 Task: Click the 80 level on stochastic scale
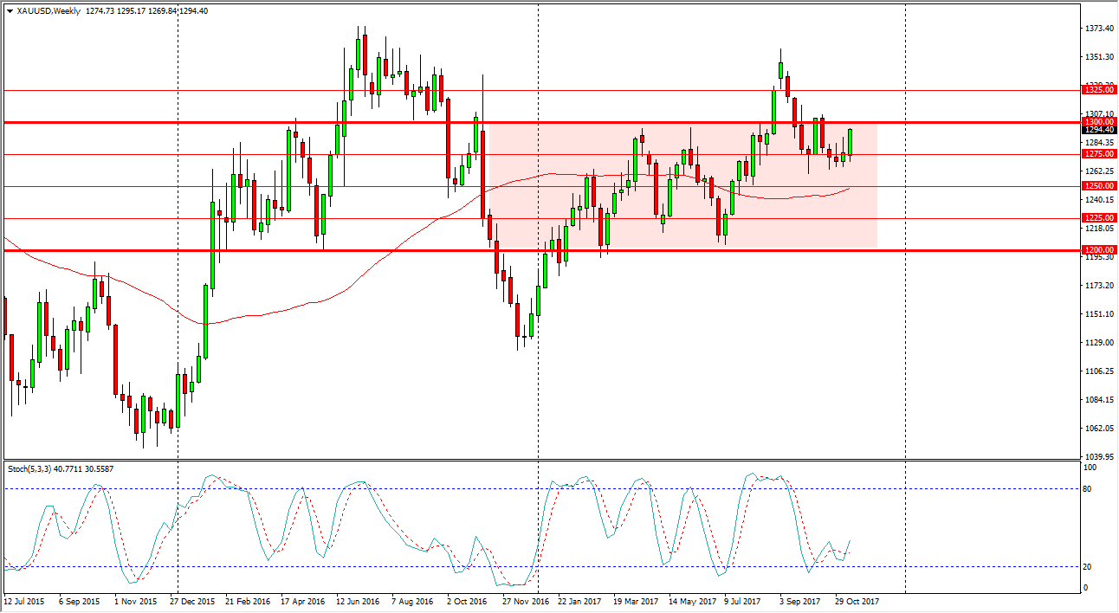1090,489
